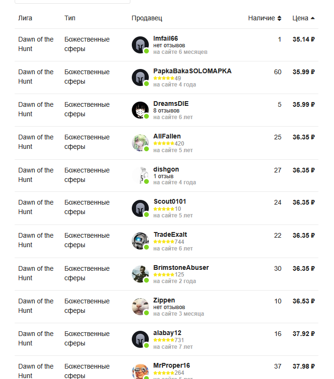Click the Лига column header
The height and width of the screenshot is (379, 334).
(x=25, y=18)
